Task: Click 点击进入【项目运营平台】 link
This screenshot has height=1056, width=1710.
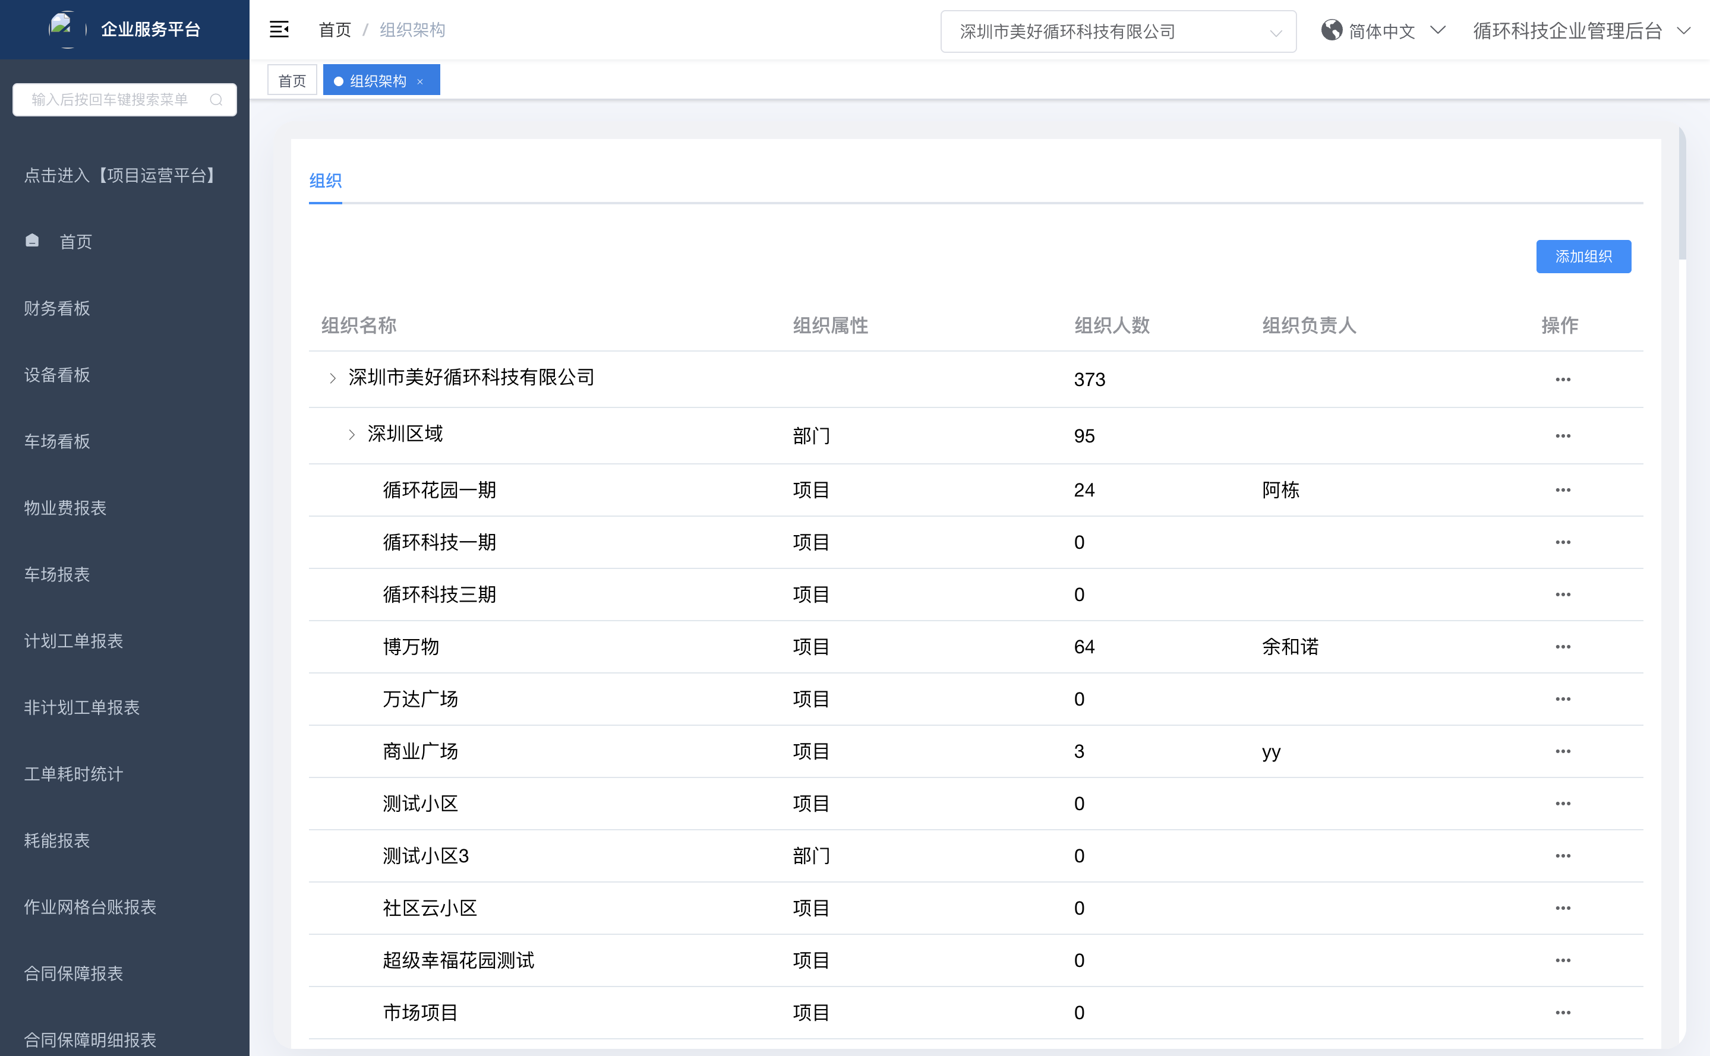Action: click(119, 175)
